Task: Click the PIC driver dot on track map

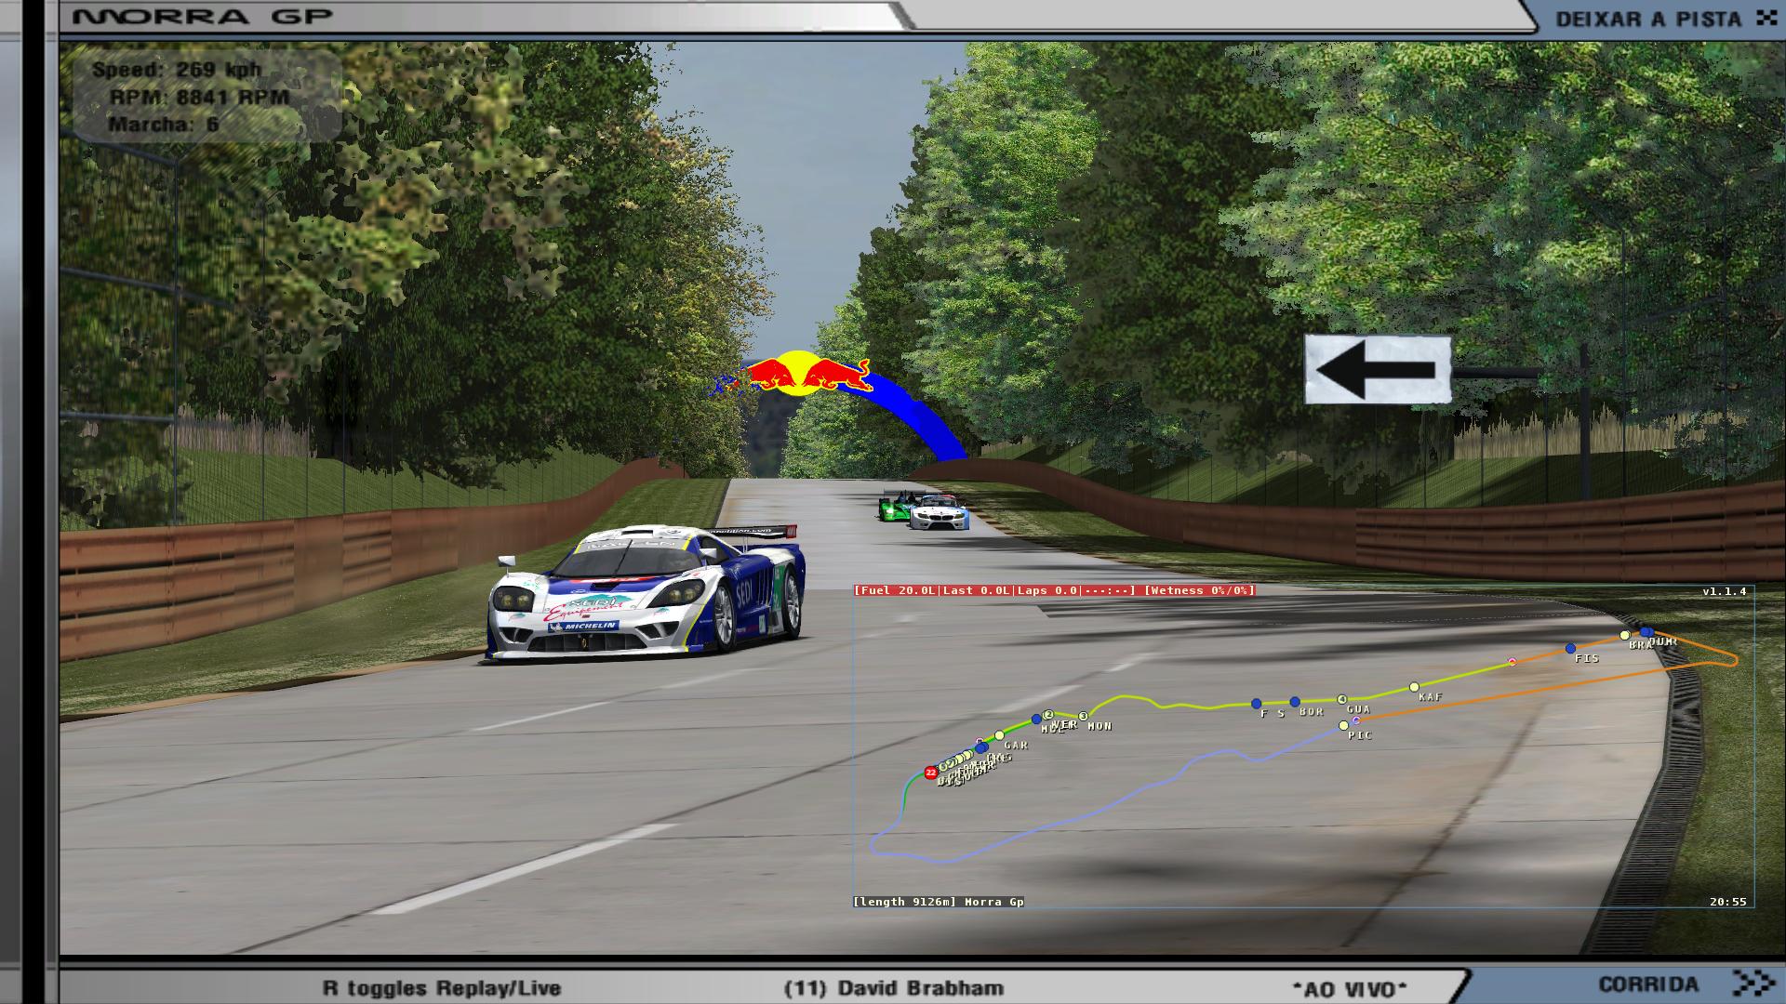Action: click(1343, 725)
